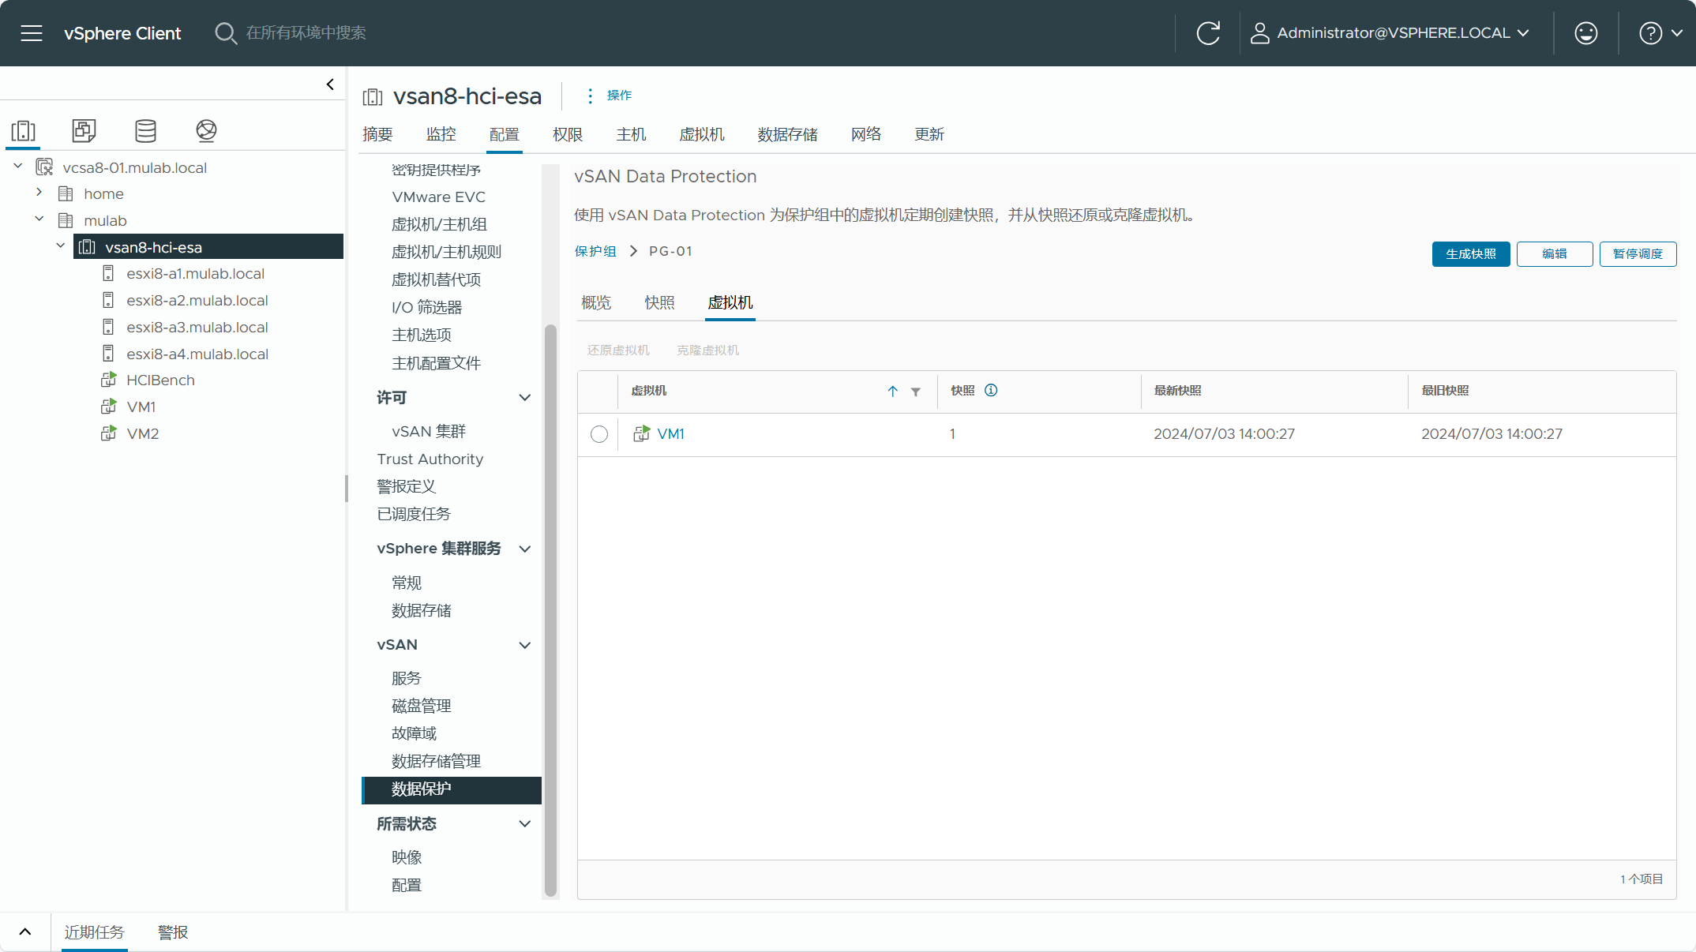Click the VM1 icon in inventory tree
The image size is (1696, 952).
[109, 407]
